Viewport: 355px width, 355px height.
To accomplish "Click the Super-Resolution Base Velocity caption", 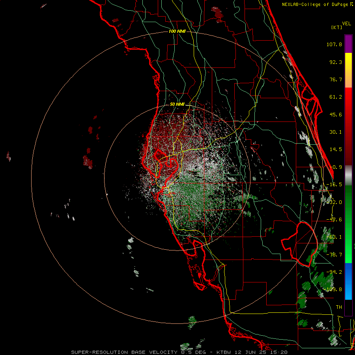I will coord(179,352).
